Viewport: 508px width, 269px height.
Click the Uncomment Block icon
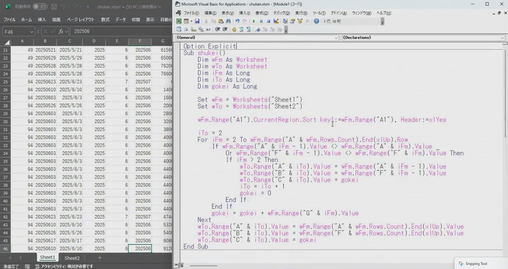coord(249,29)
